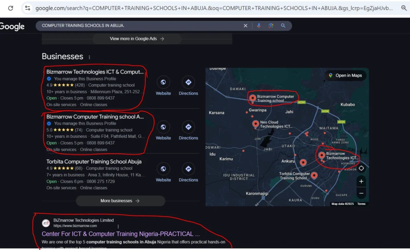Click 'IDU INDUSTRIAL DISTRICT' map label
The image size is (410, 250).
[x=239, y=177]
